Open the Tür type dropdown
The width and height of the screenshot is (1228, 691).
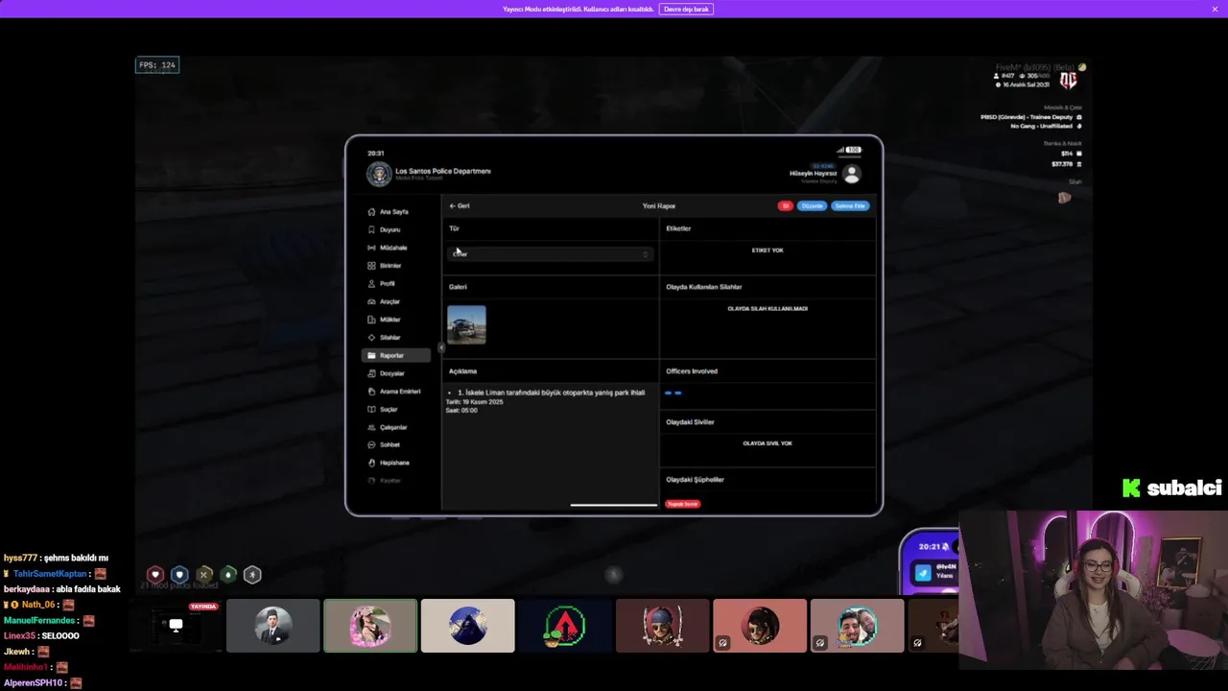551,253
